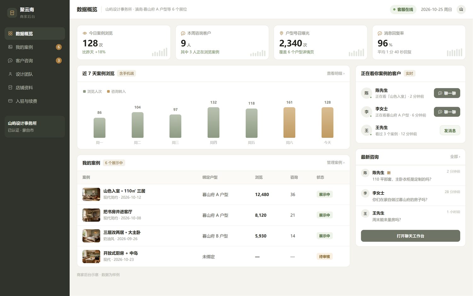473x296 pixels.
Task: Click the 客户咨询 chat bubble icon
Action: (x=10, y=61)
